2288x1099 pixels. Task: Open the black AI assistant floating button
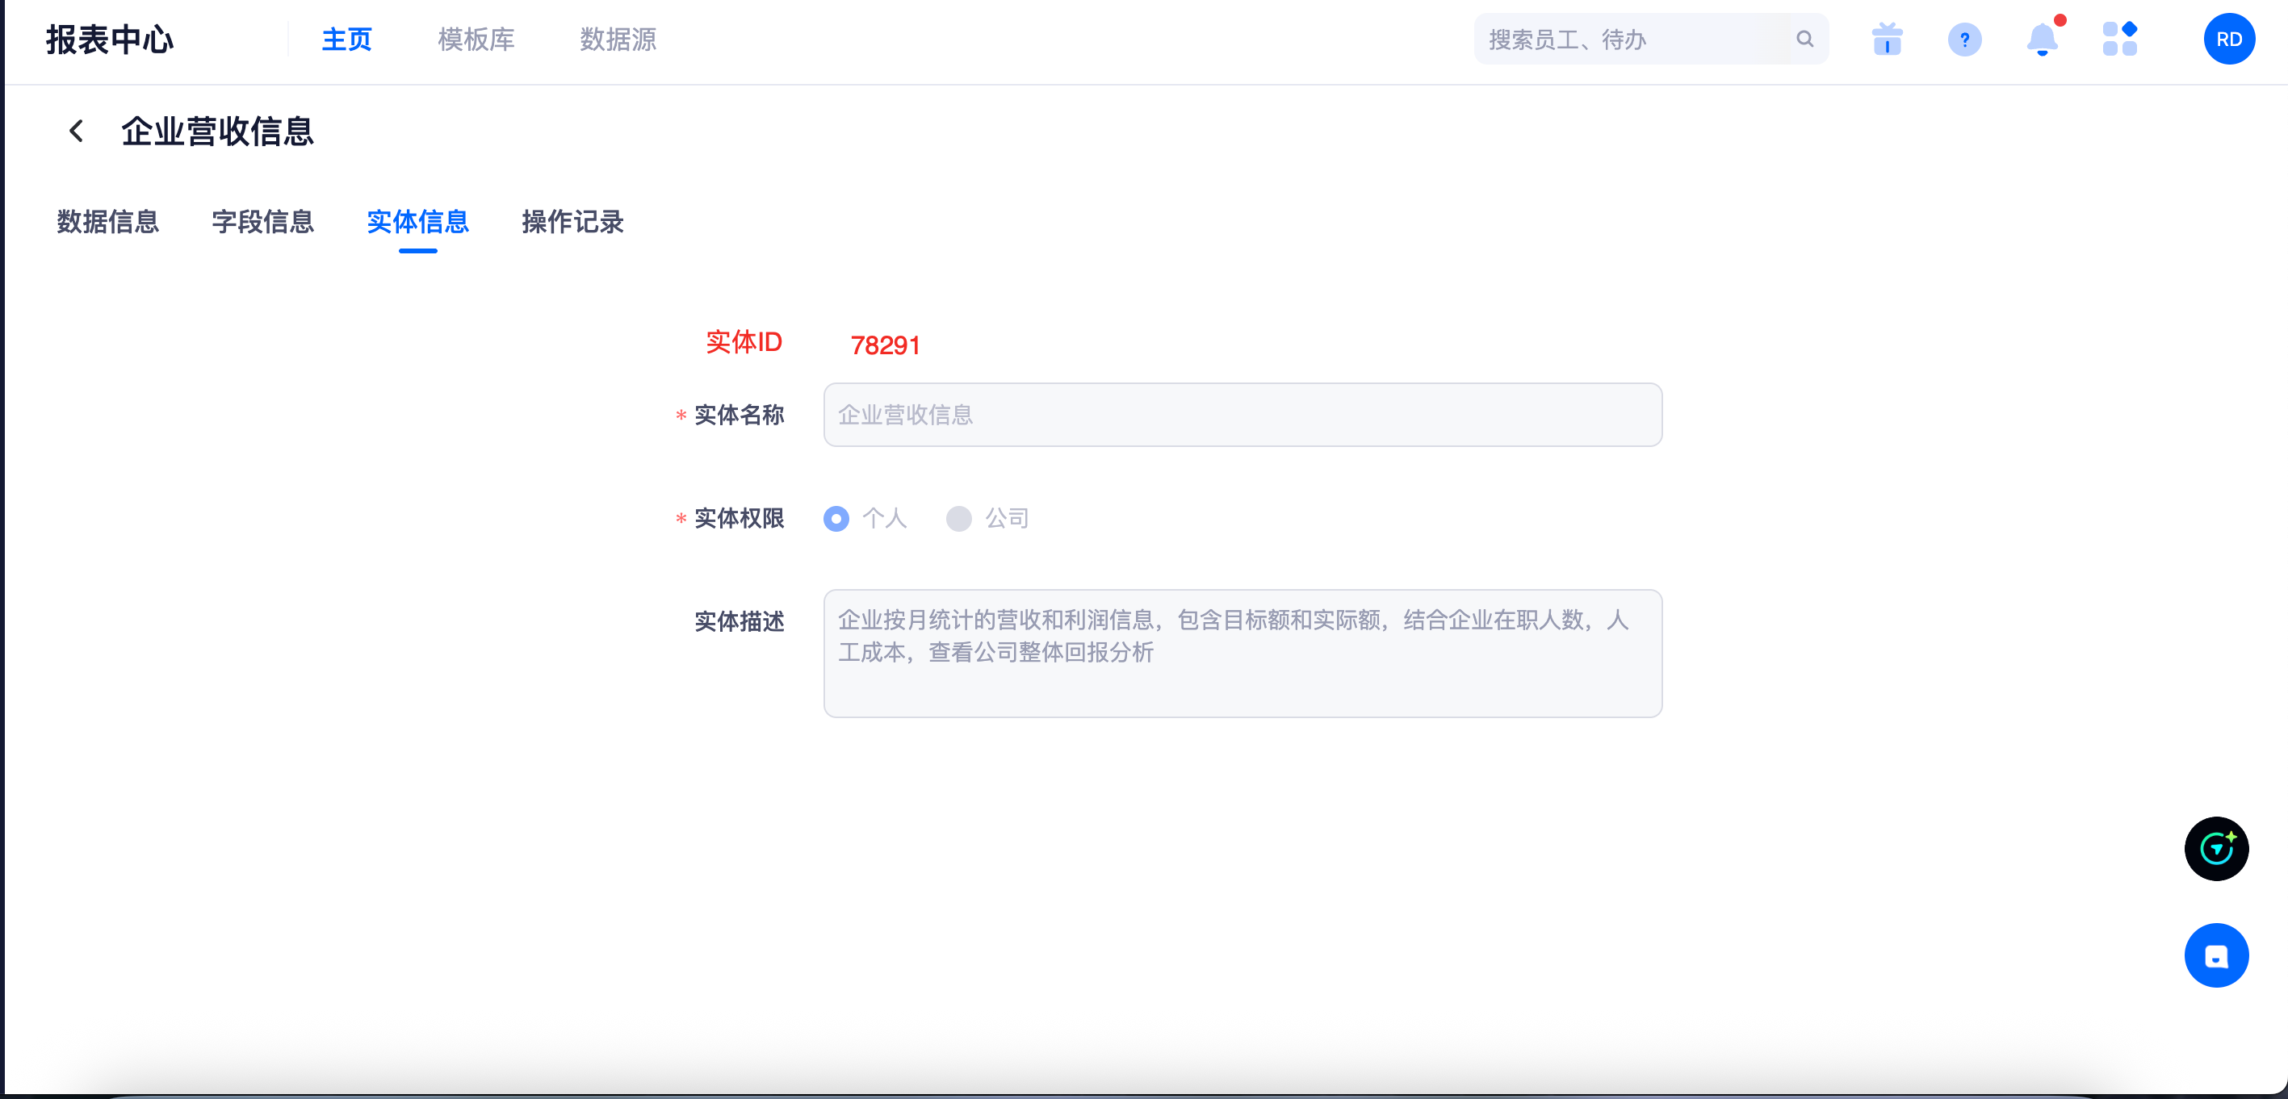pyautogui.click(x=2216, y=849)
